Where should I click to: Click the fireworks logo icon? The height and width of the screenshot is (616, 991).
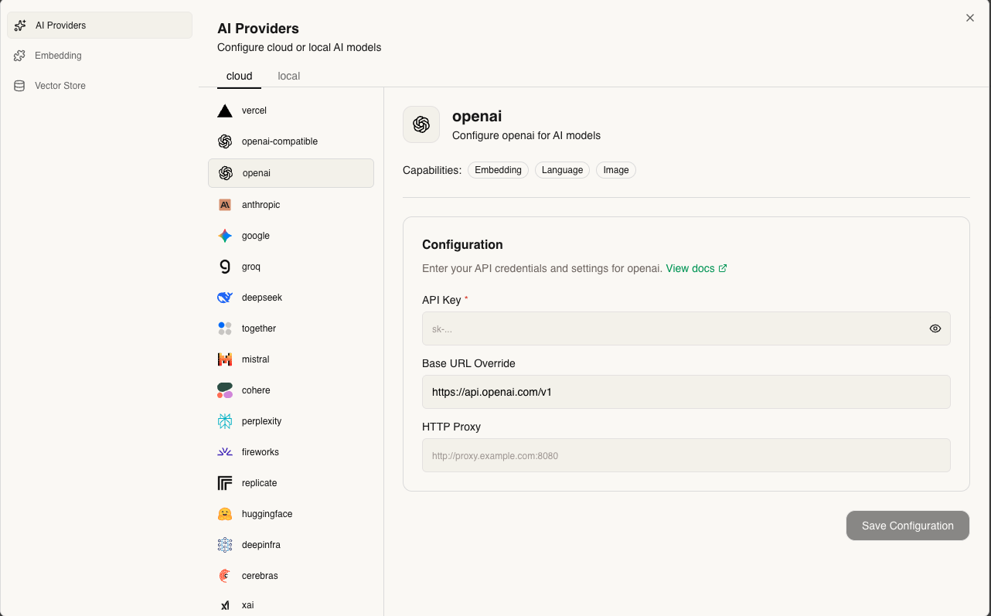pyautogui.click(x=225, y=452)
